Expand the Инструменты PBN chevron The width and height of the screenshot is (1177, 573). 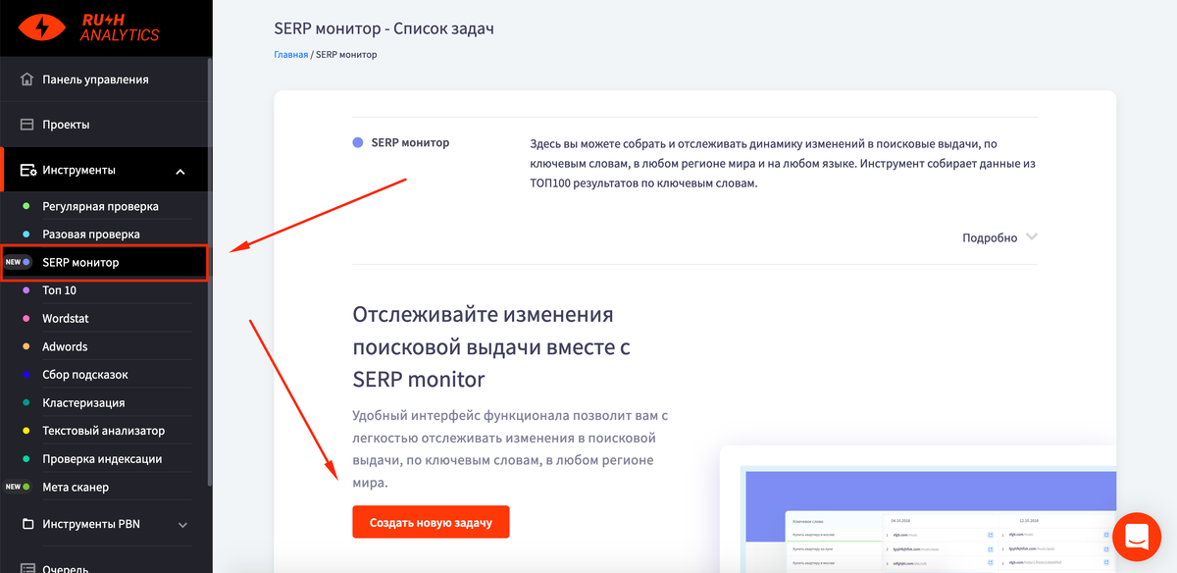click(x=182, y=525)
